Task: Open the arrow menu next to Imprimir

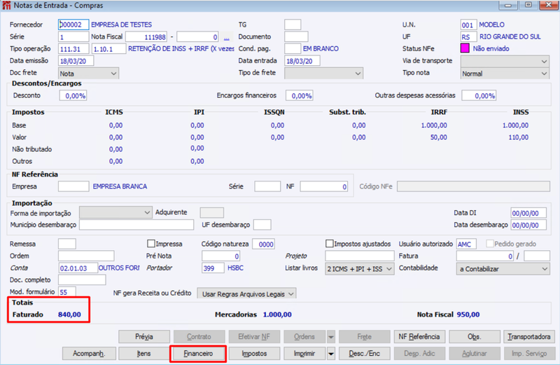Action: tap(331, 354)
